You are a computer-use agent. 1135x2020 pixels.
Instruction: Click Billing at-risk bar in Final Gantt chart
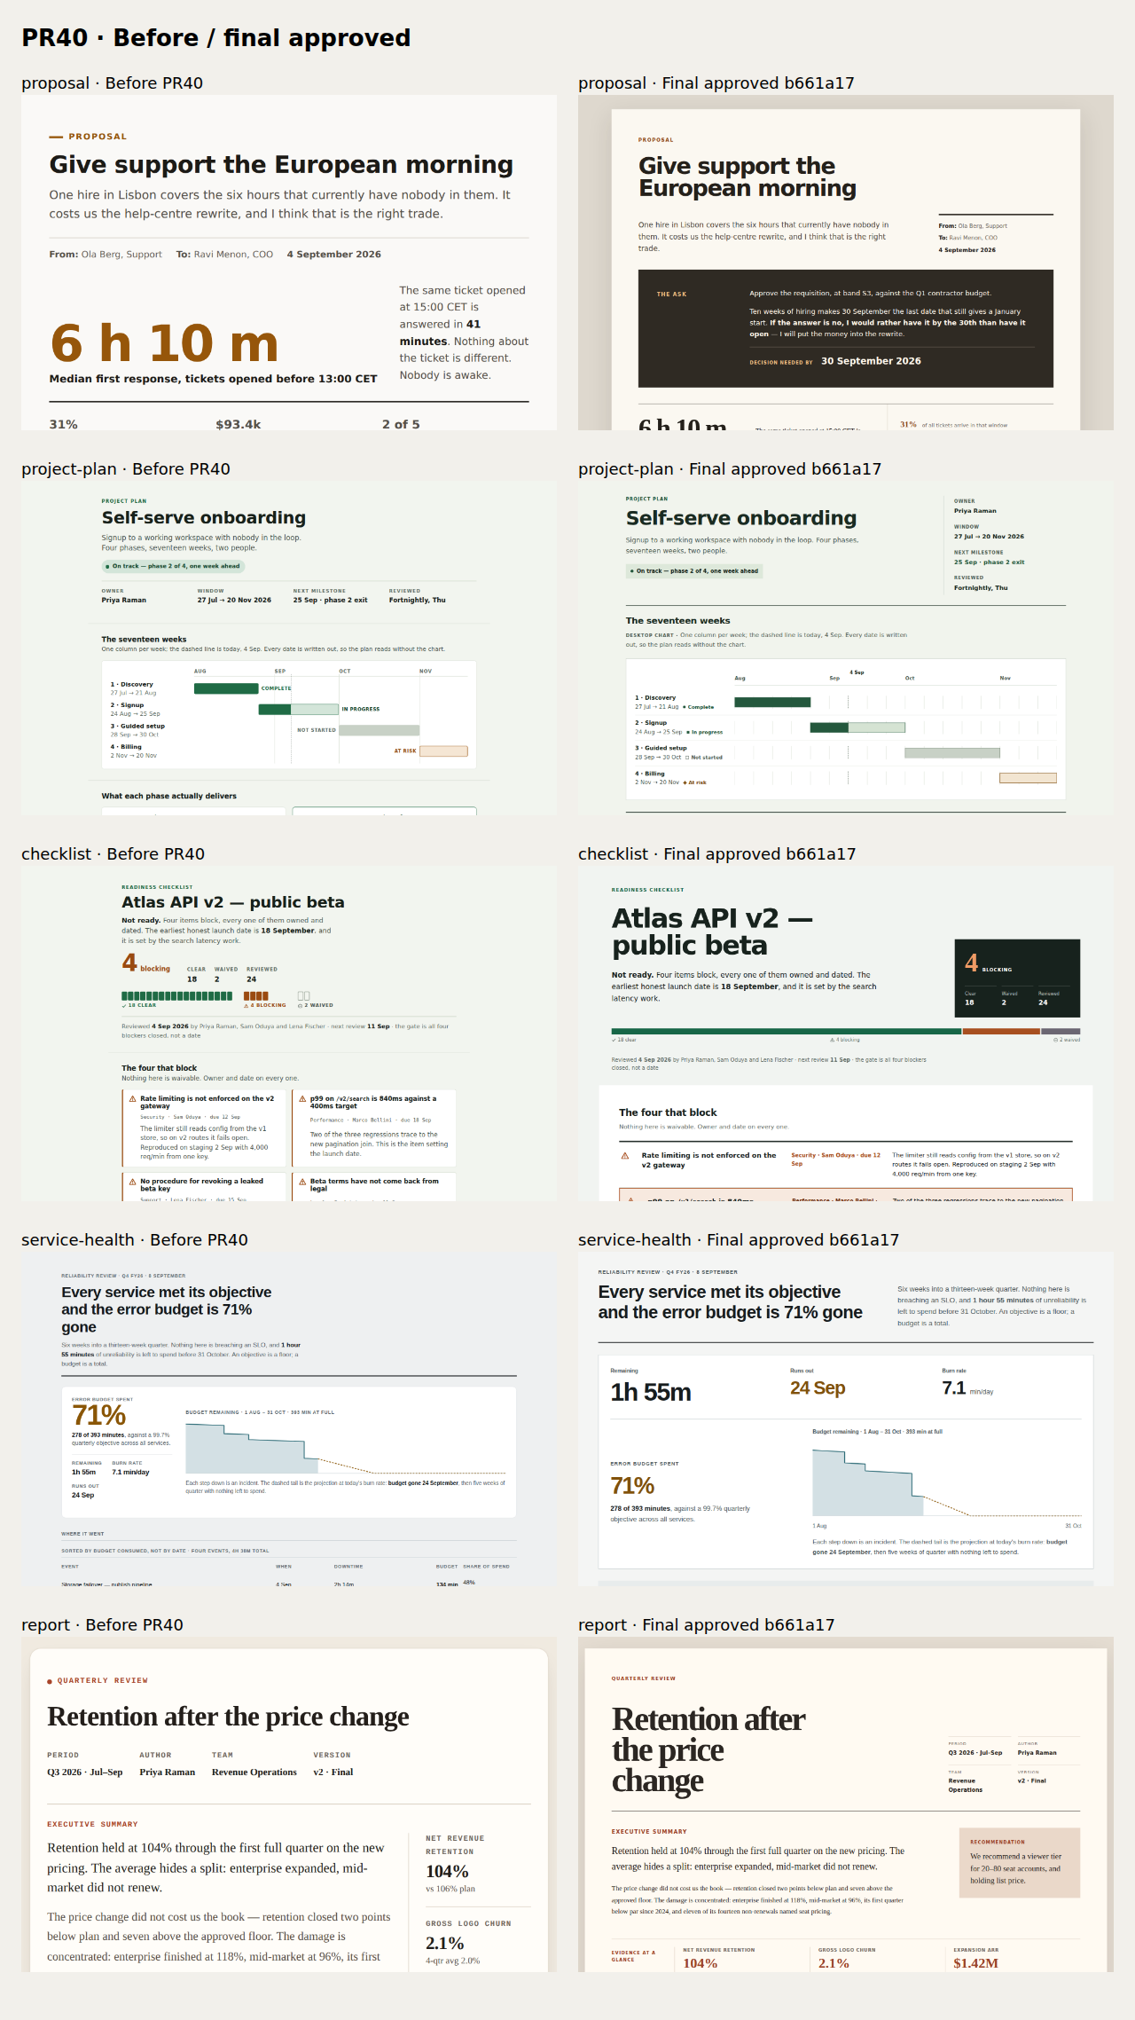point(1028,778)
